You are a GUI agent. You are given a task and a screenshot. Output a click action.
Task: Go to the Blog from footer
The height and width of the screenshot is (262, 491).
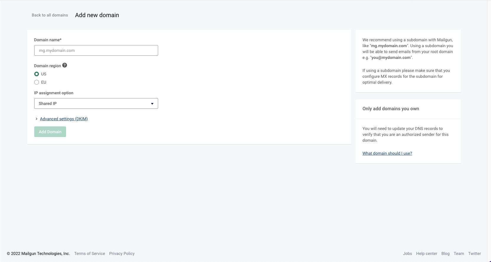445,253
